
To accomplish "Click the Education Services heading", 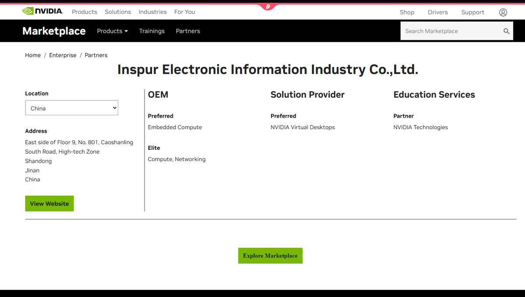I will 434,94.
